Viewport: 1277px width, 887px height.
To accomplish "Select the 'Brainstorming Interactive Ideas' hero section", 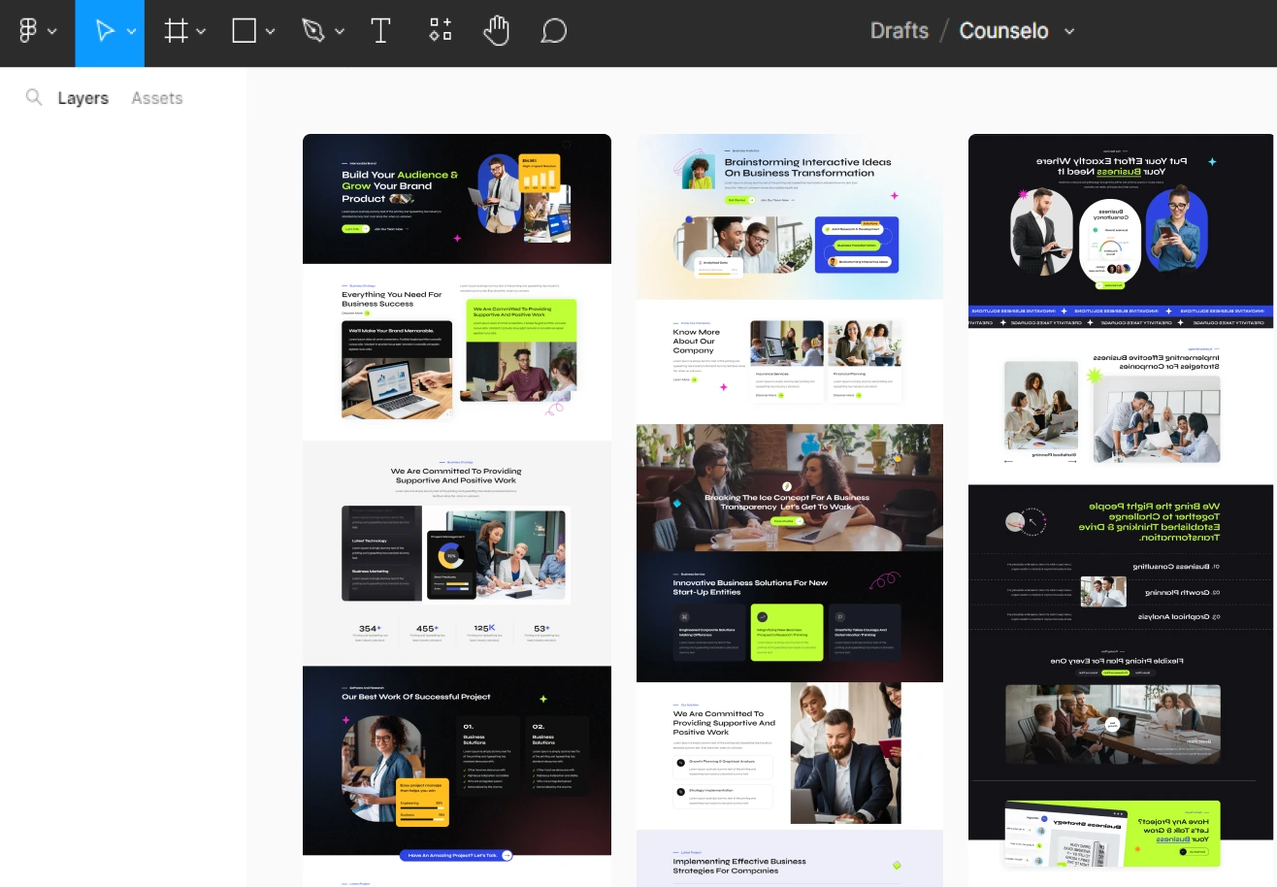I will coord(790,216).
